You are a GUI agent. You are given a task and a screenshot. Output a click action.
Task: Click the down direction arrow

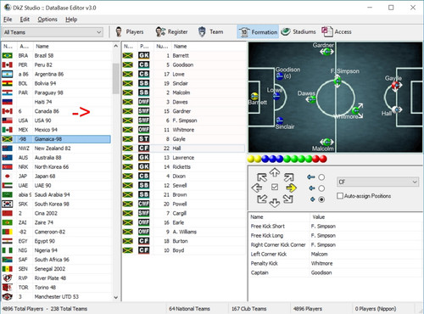(275, 203)
